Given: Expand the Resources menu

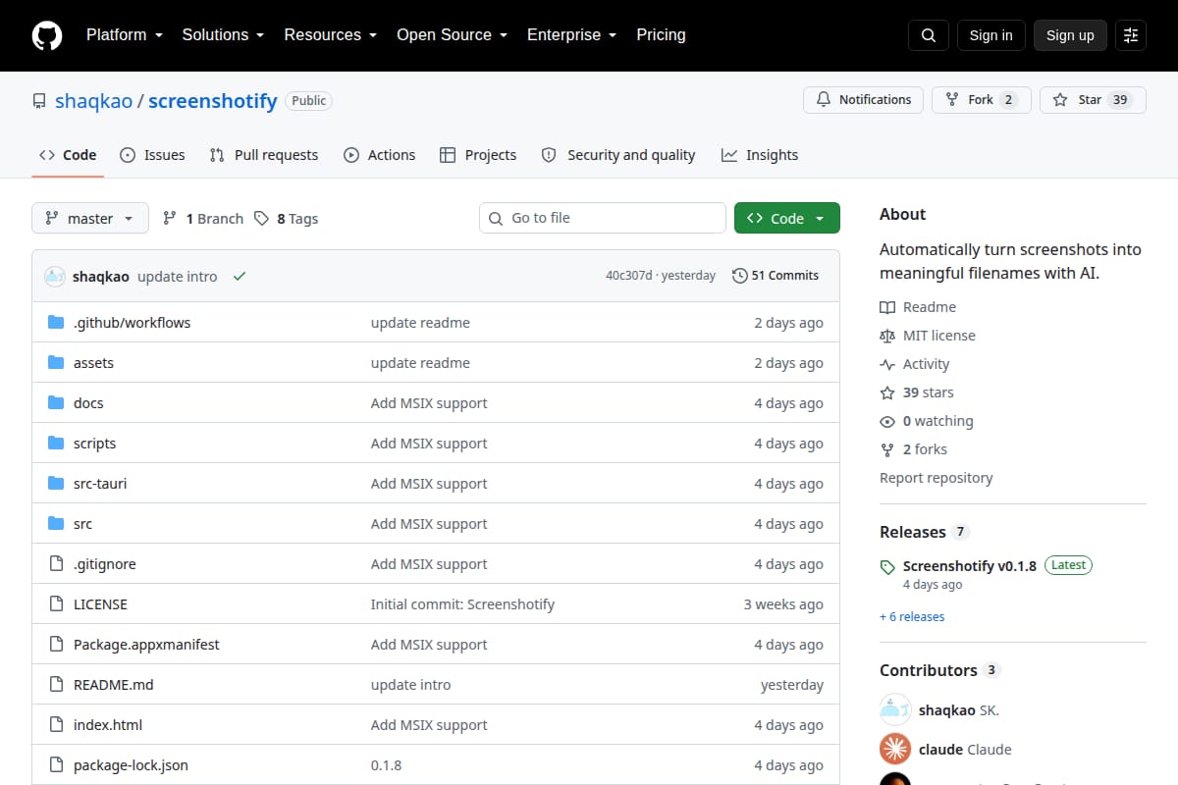Looking at the screenshot, I should coord(330,35).
